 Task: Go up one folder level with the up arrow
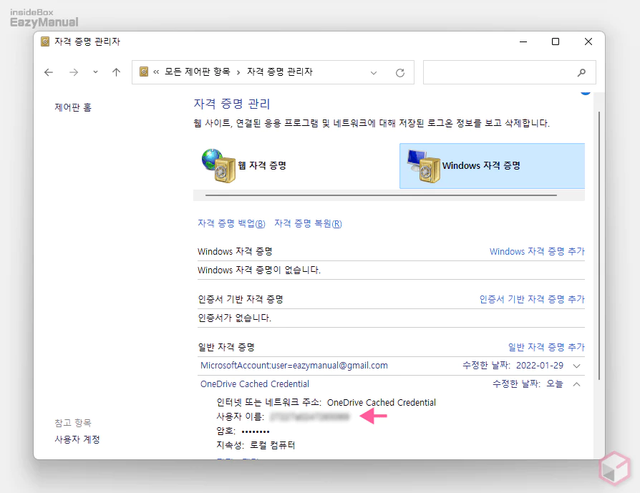click(116, 72)
